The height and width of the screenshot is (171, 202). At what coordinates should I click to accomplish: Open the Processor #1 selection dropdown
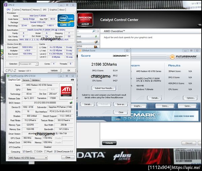[29, 64]
